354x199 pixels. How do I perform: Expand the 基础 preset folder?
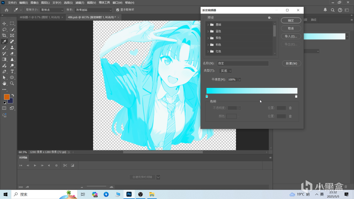pyautogui.click(x=208, y=25)
